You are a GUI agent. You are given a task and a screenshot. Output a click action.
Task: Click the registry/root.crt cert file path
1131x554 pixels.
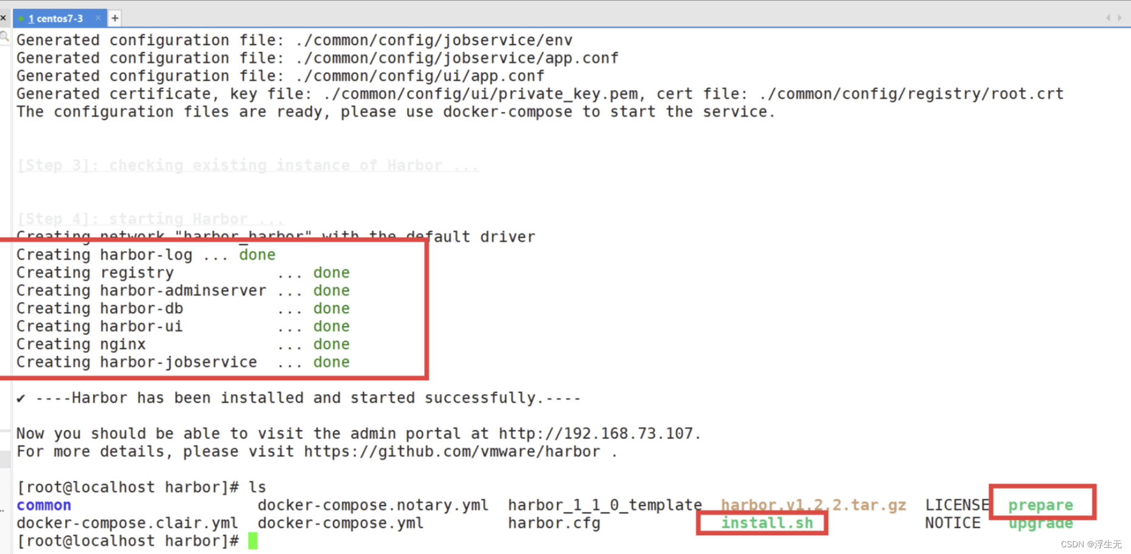pos(911,94)
